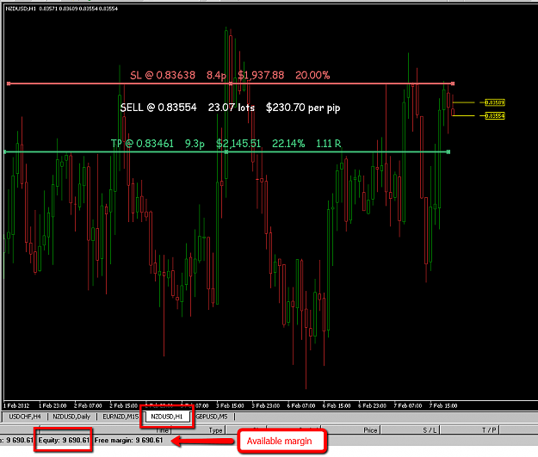538x457 pixels.
Task: Click the 2 Feb 07:00 time label
Action: click(x=88, y=406)
